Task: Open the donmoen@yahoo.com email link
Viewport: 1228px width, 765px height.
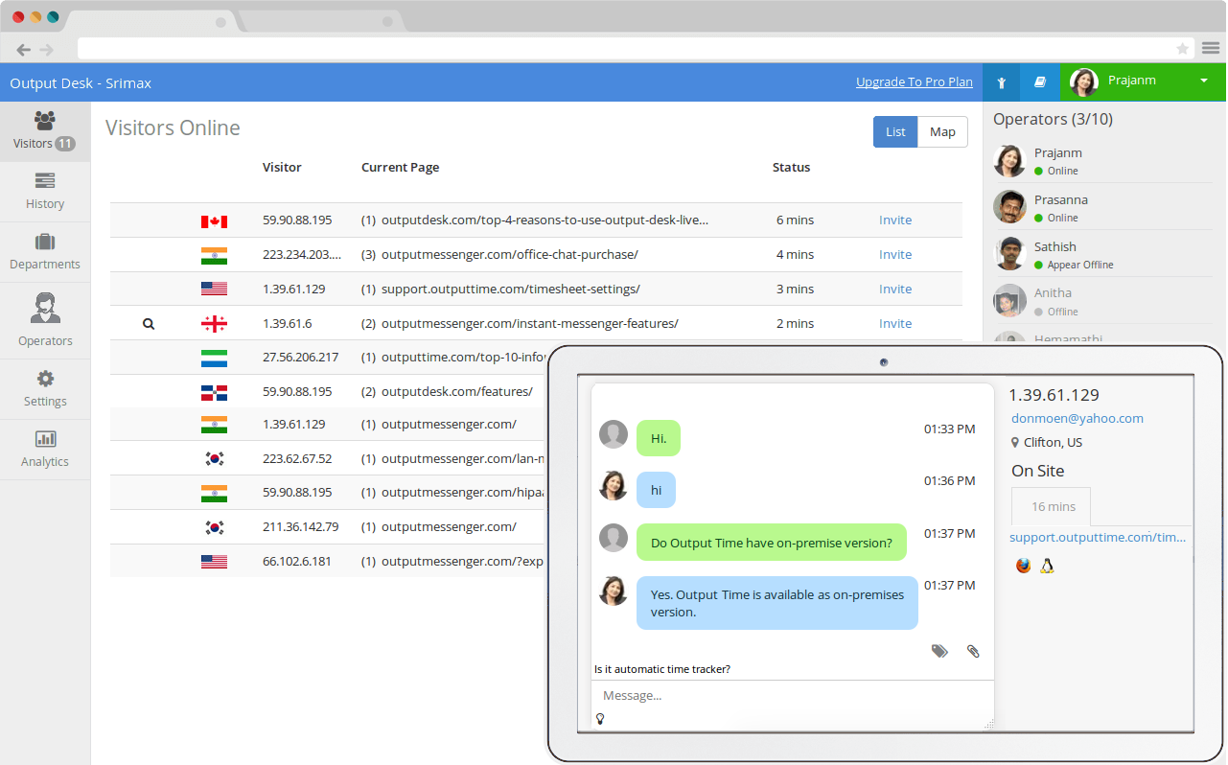Action: 1077,419
